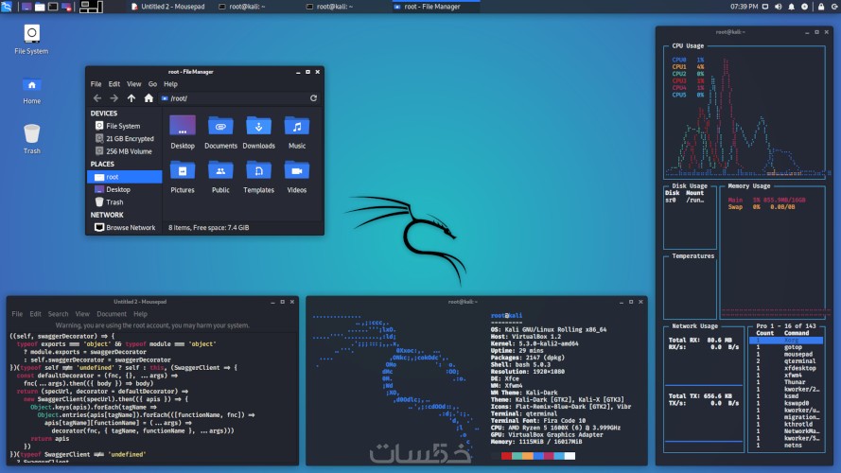841x473 pixels.
Task: Select Home desktop icon
Action: (31, 91)
